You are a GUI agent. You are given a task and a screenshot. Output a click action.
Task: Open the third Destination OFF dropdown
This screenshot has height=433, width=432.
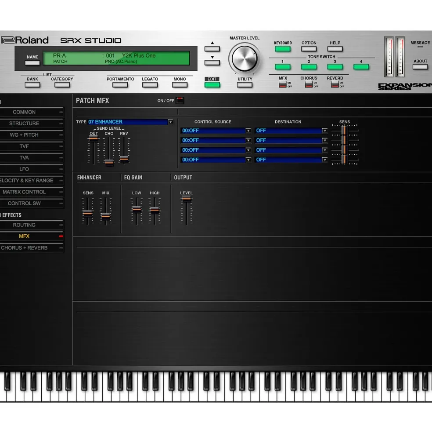[x=291, y=149]
